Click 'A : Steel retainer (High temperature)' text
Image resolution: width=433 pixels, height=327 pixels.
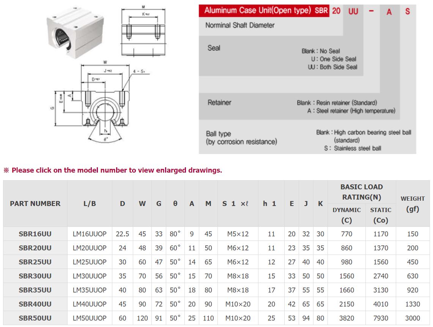(351, 111)
